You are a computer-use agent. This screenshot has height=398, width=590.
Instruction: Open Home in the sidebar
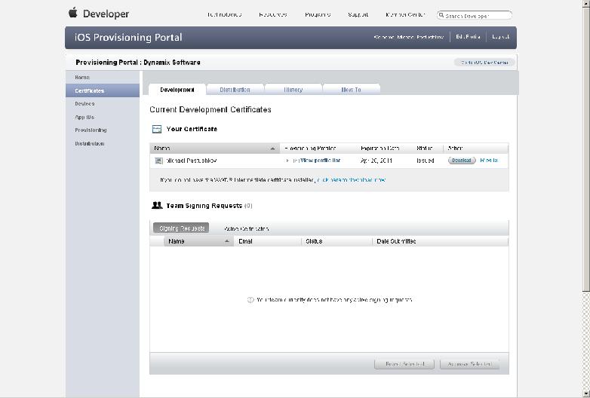[82, 78]
